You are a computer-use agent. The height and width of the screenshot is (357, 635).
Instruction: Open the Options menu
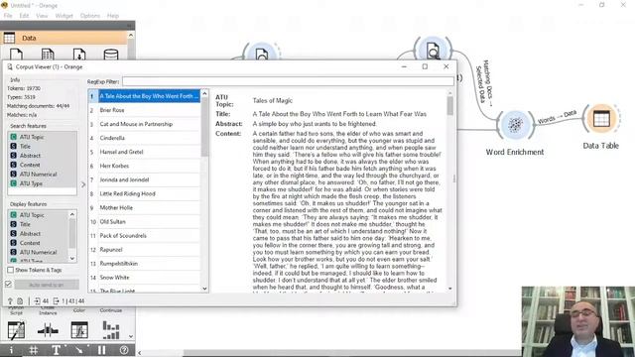click(x=90, y=16)
